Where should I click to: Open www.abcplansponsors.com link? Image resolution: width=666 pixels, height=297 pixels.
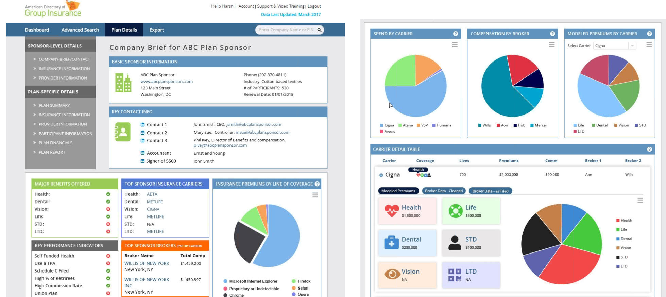point(167,82)
